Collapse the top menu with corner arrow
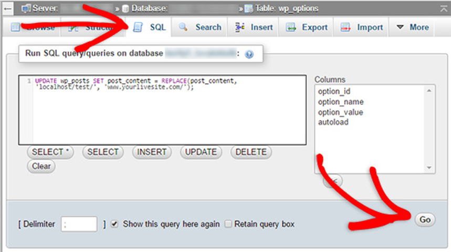This screenshot has width=451, height=252. point(444,8)
